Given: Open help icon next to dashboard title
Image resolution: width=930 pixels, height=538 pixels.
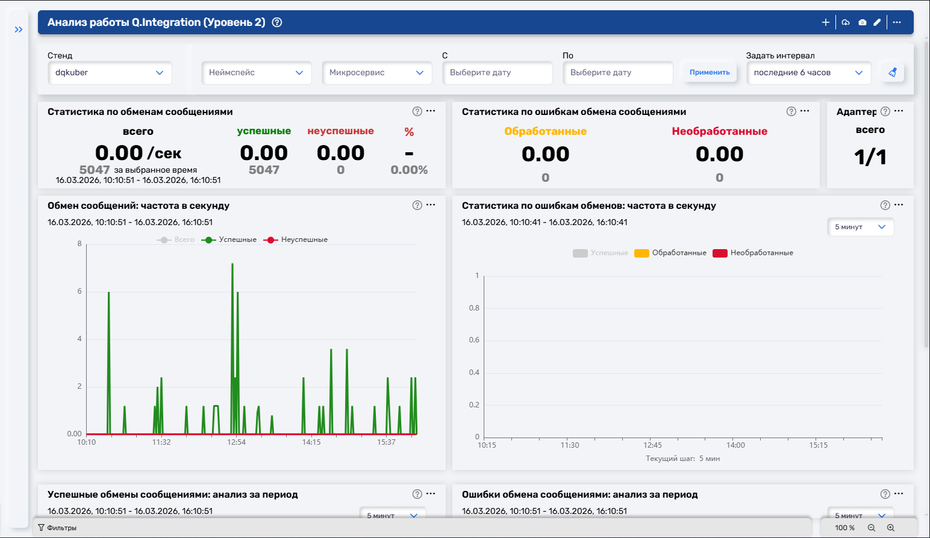Looking at the screenshot, I should click(x=277, y=22).
